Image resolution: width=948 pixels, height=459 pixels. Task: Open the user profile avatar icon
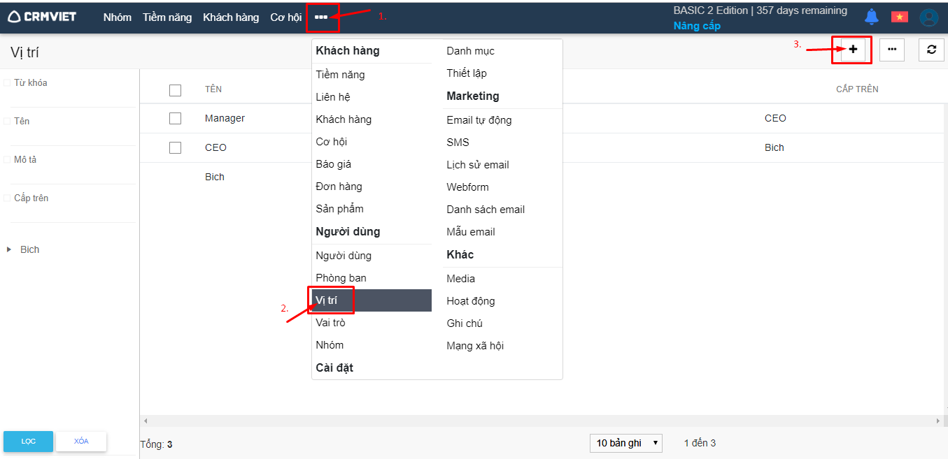point(929,17)
